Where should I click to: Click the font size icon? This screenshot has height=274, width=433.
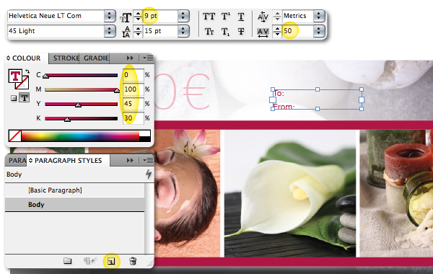coord(126,17)
